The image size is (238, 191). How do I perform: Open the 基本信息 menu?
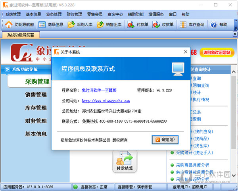pyautogui.click(x=33, y=14)
